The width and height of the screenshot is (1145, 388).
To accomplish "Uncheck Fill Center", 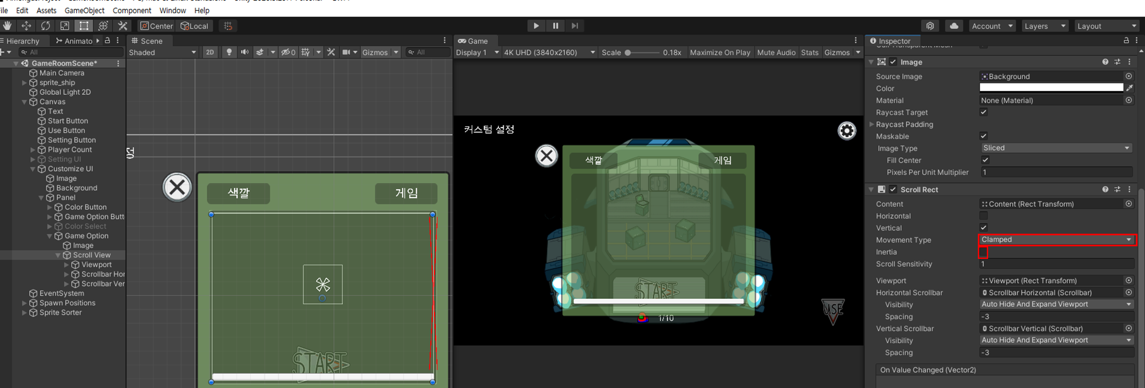I will (x=985, y=160).
